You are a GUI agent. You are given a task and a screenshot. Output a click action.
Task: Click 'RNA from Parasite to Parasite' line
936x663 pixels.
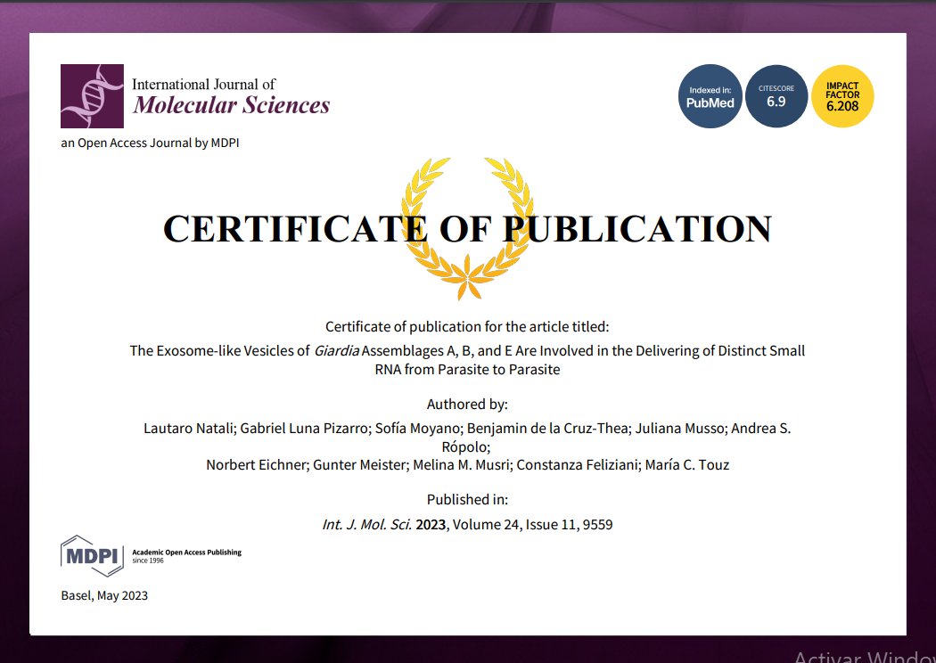pos(467,370)
